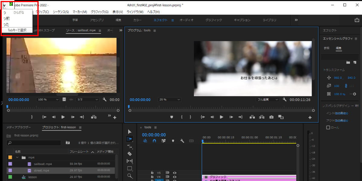Viewport: 362px width, 181px height.
Task: Click Insert button in Source monitor
Action: [94, 117]
